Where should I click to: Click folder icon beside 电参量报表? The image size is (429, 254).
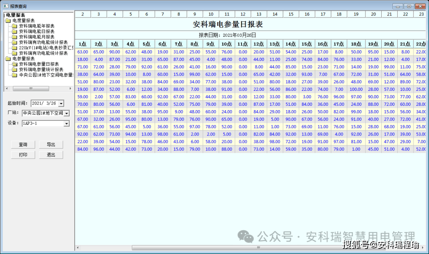tap(8, 59)
